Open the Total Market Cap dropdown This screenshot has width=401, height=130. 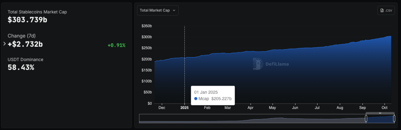tap(158, 10)
